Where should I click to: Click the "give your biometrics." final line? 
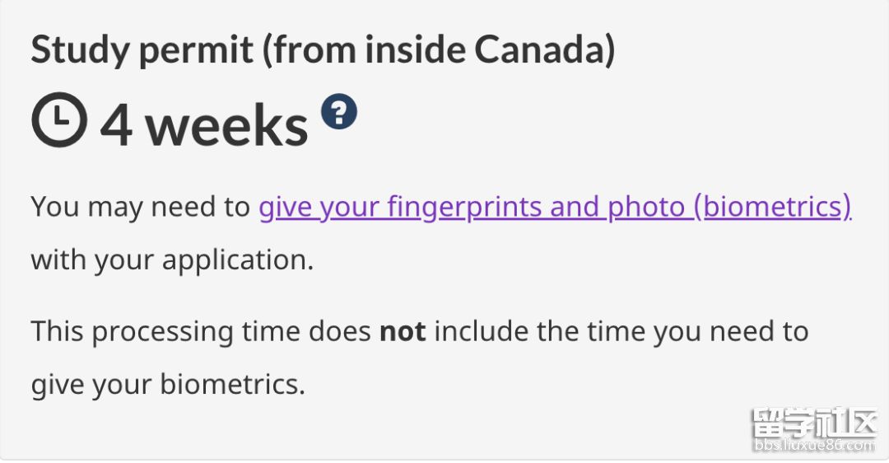click(168, 384)
